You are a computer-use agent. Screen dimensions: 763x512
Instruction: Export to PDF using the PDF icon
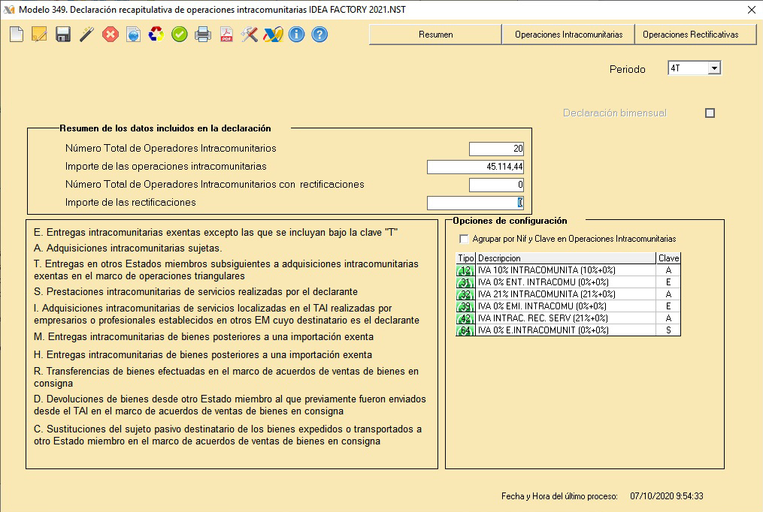point(226,35)
